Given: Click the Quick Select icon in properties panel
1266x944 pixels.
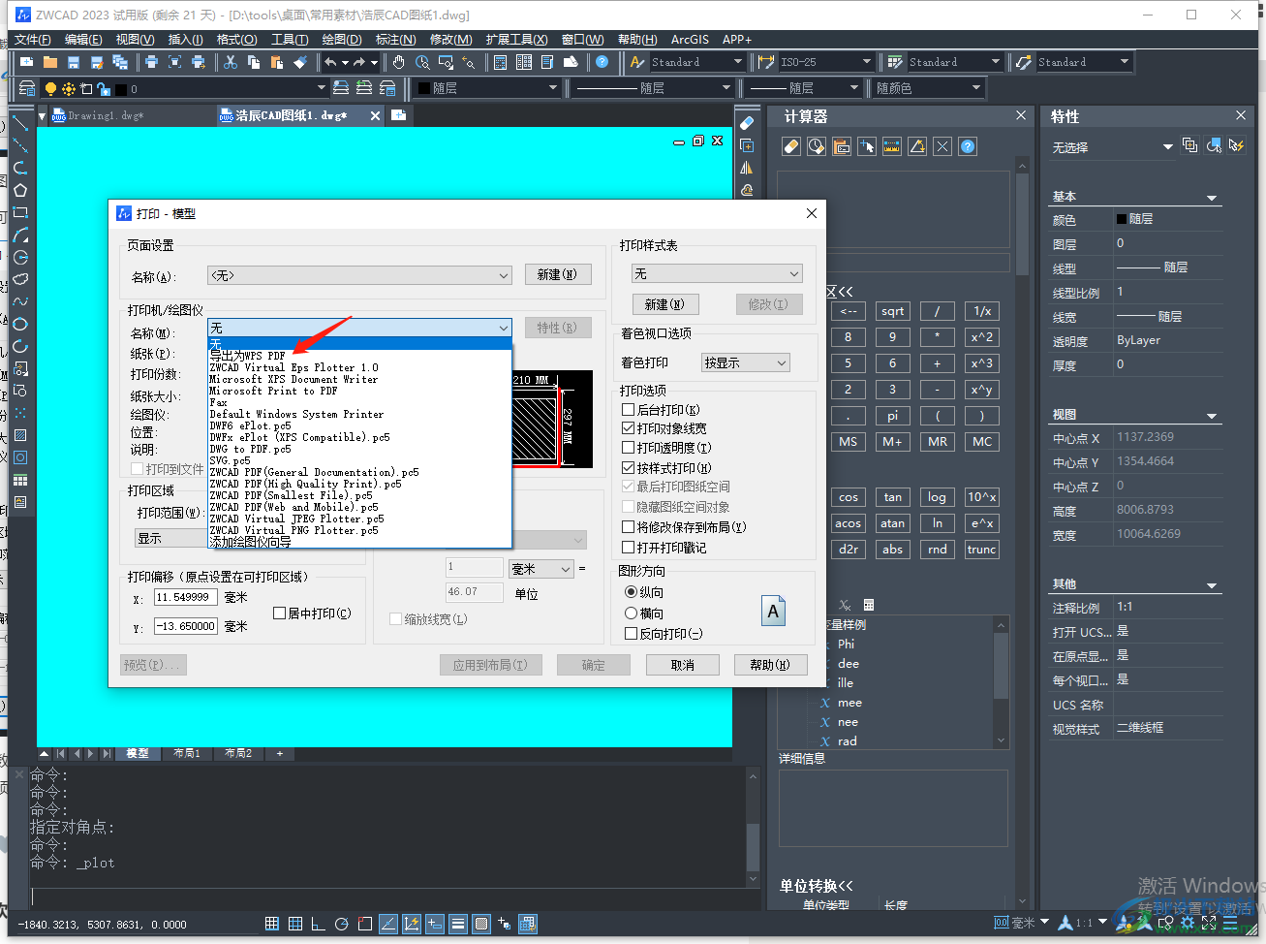Looking at the screenshot, I should [1236, 145].
